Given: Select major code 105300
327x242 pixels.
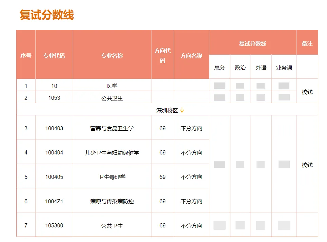Looking at the screenshot, I should (54, 225).
